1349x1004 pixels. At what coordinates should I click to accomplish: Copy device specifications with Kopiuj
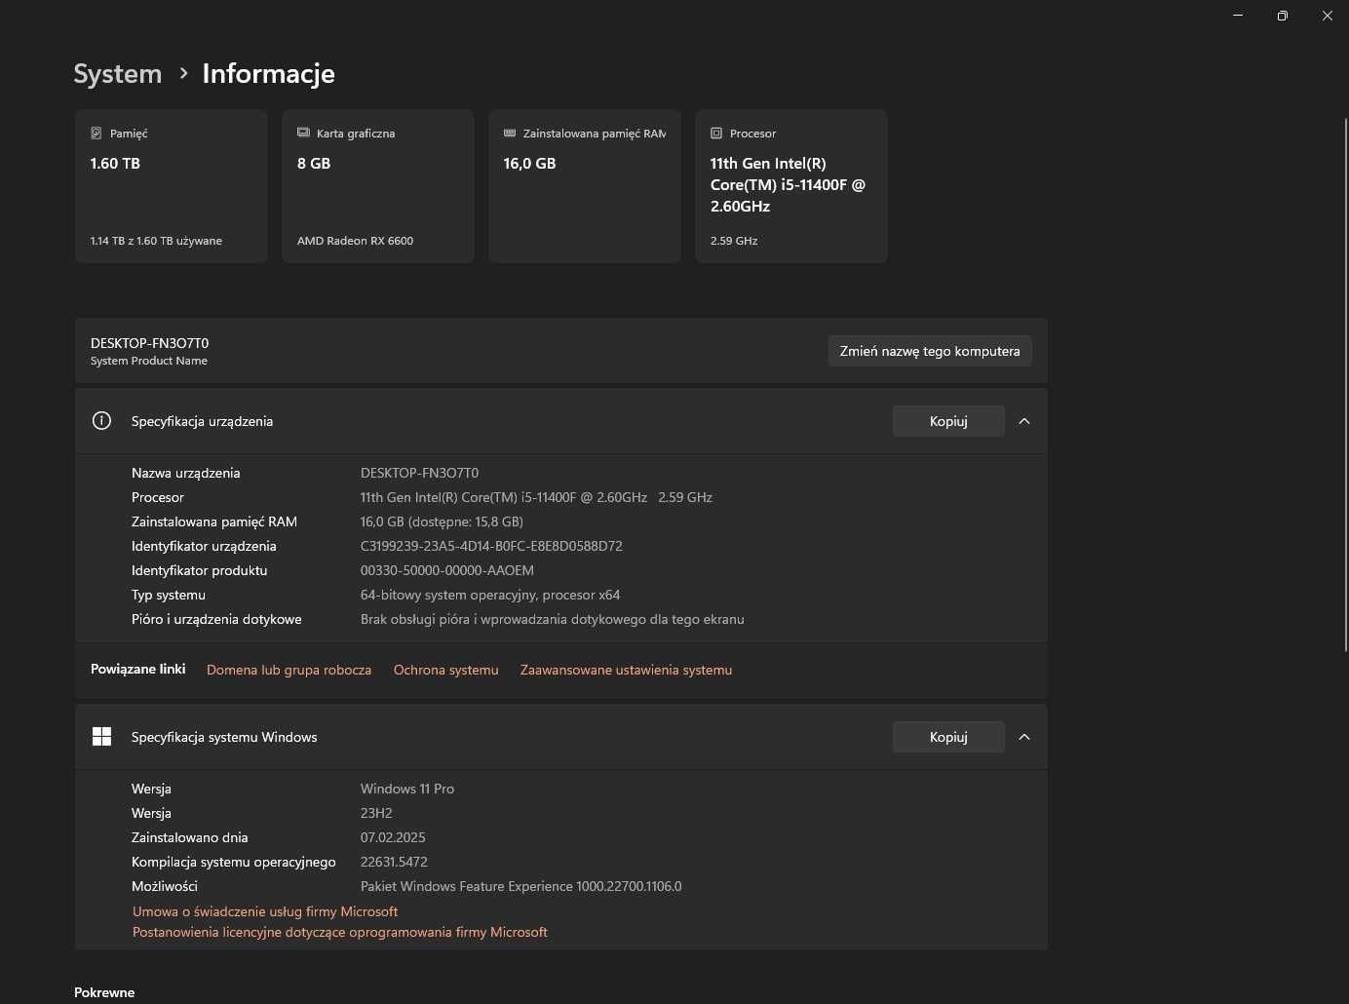(948, 421)
